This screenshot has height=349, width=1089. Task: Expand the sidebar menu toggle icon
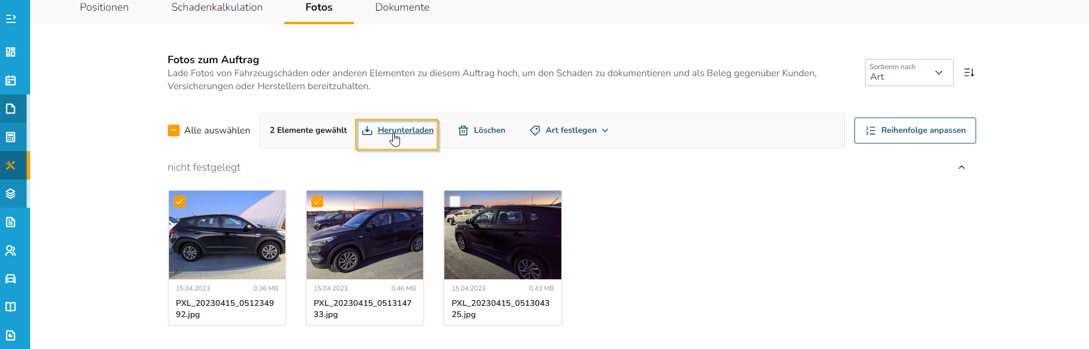click(x=11, y=19)
